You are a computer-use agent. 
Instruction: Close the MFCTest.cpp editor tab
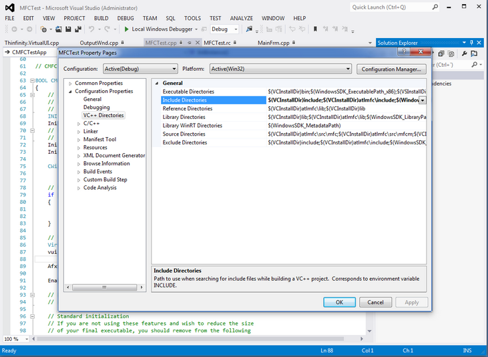click(198, 43)
